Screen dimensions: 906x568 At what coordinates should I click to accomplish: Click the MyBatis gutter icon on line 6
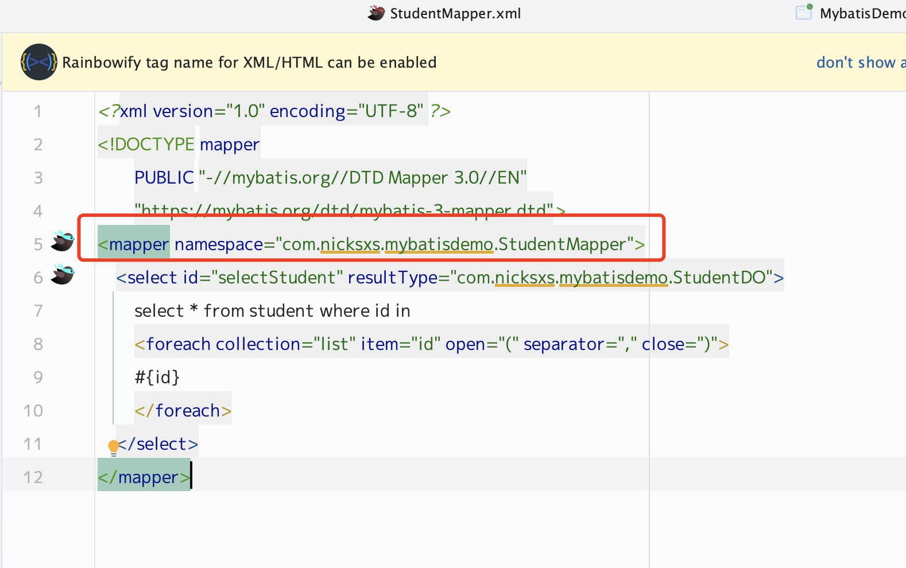pos(62,275)
